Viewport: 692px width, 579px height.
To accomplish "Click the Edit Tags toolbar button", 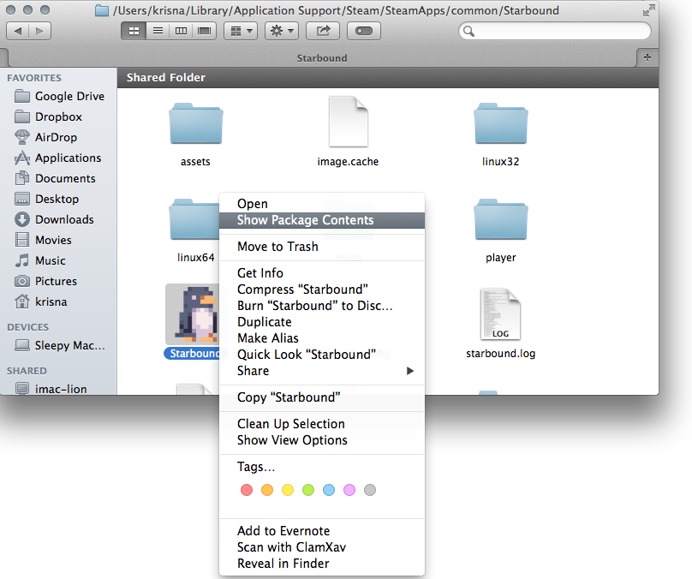I will click(364, 31).
